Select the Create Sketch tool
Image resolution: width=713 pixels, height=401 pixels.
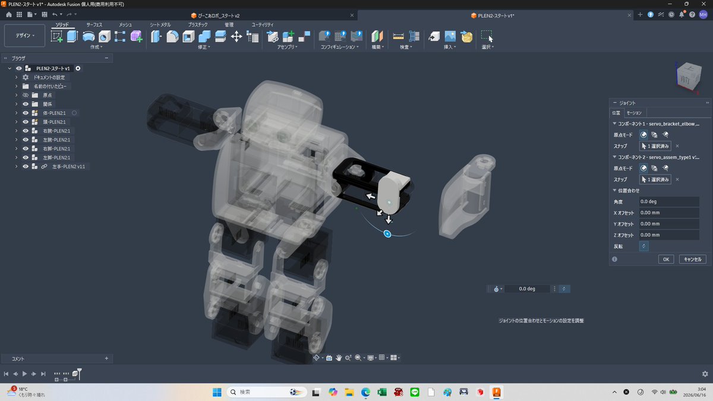click(x=57, y=36)
